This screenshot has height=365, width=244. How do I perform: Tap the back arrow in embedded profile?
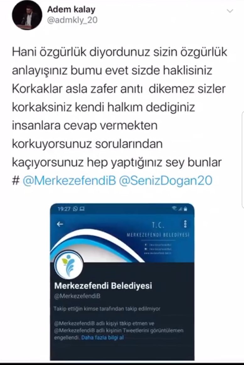pyautogui.click(x=60, y=224)
